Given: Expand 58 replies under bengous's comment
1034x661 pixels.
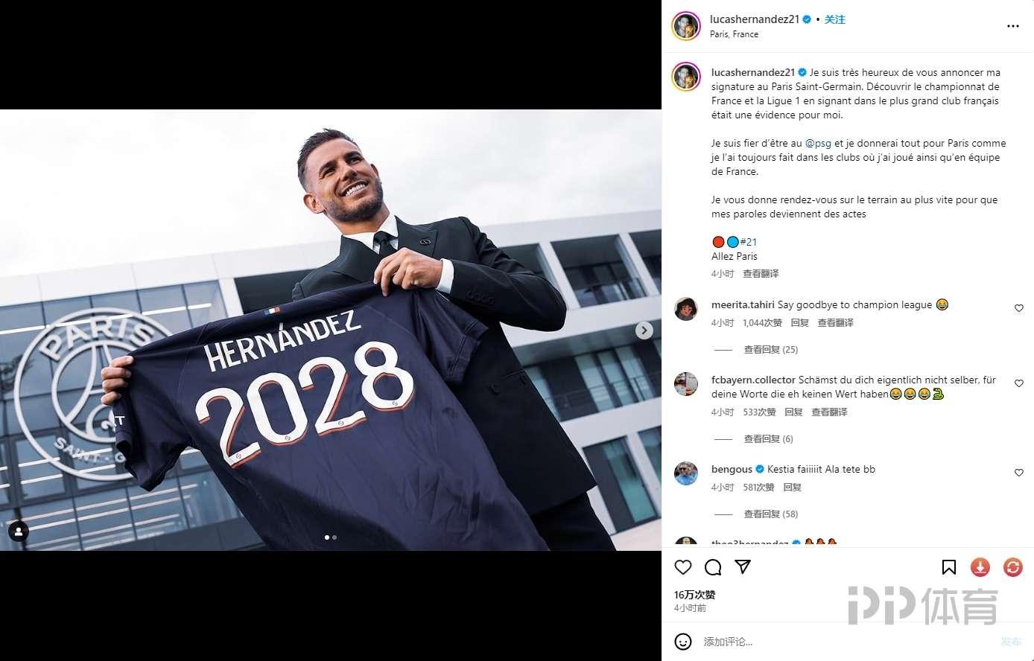Looking at the screenshot, I should pyautogui.click(x=770, y=514).
